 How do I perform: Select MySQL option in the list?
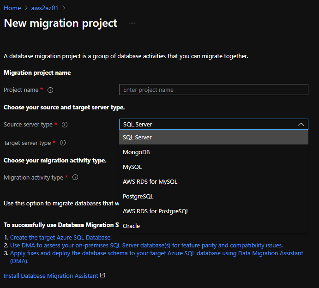(132, 167)
